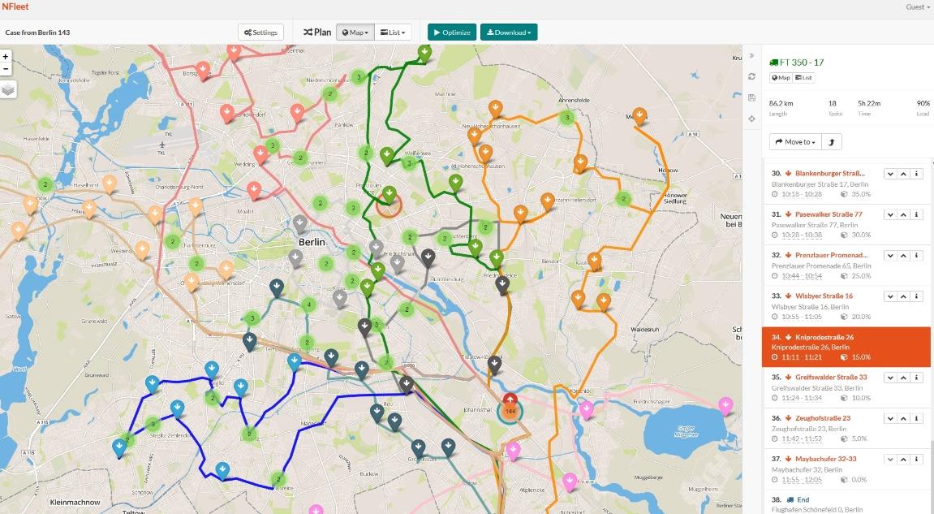This screenshot has width=934, height=514.
Task: Click the case title Case from Berlin 143
Action: [37, 32]
